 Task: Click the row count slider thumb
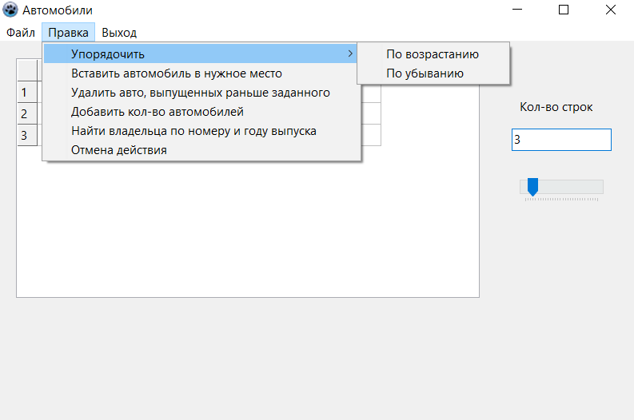532,187
